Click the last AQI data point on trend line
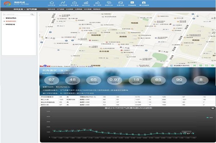Image resolution: width=216 pixels, height=143 pixels. tap(193, 134)
